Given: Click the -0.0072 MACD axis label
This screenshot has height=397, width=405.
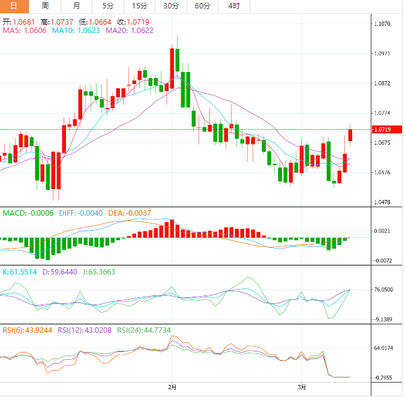Looking at the screenshot, I should coord(383,261).
